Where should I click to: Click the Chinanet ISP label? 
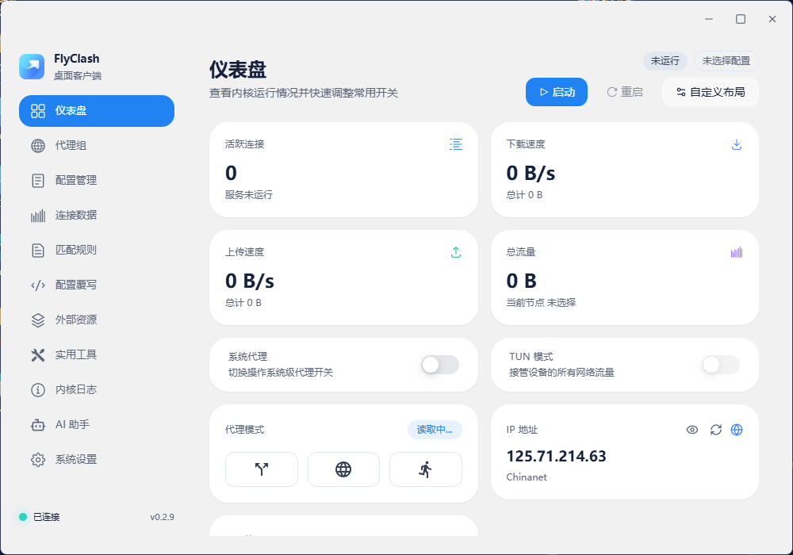527,477
